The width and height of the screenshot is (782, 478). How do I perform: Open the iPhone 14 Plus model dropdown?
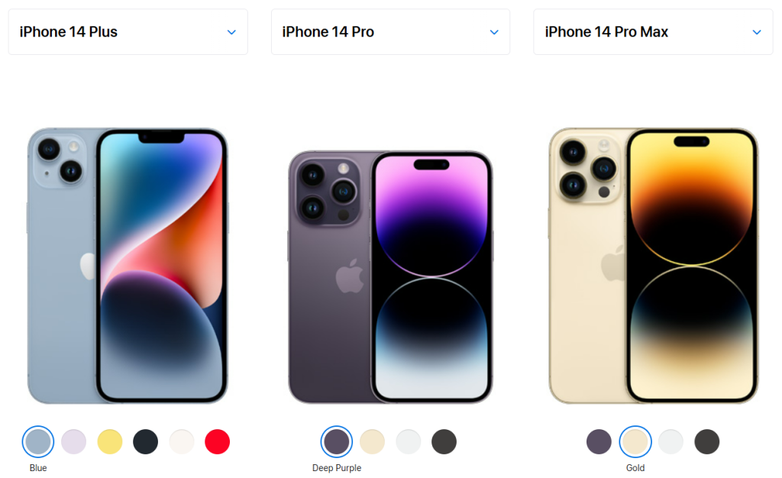[128, 32]
